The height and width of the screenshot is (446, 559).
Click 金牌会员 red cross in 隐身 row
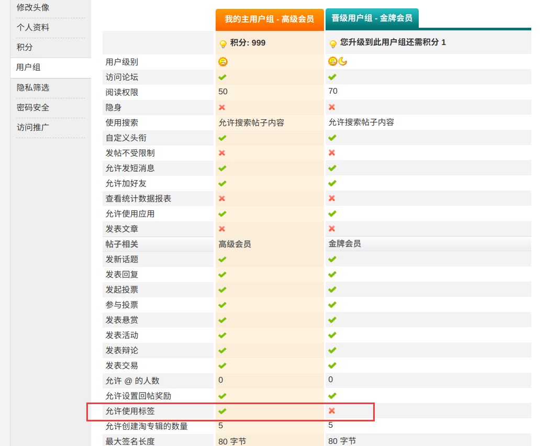click(x=331, y=107)
